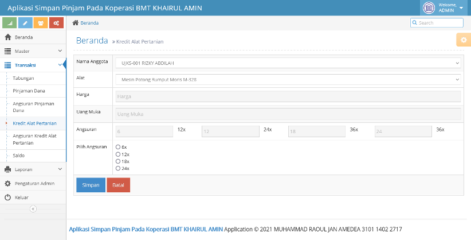Click the Simpan button
Viewport: 471px width, 240px height.
click(x=91, y=185)
